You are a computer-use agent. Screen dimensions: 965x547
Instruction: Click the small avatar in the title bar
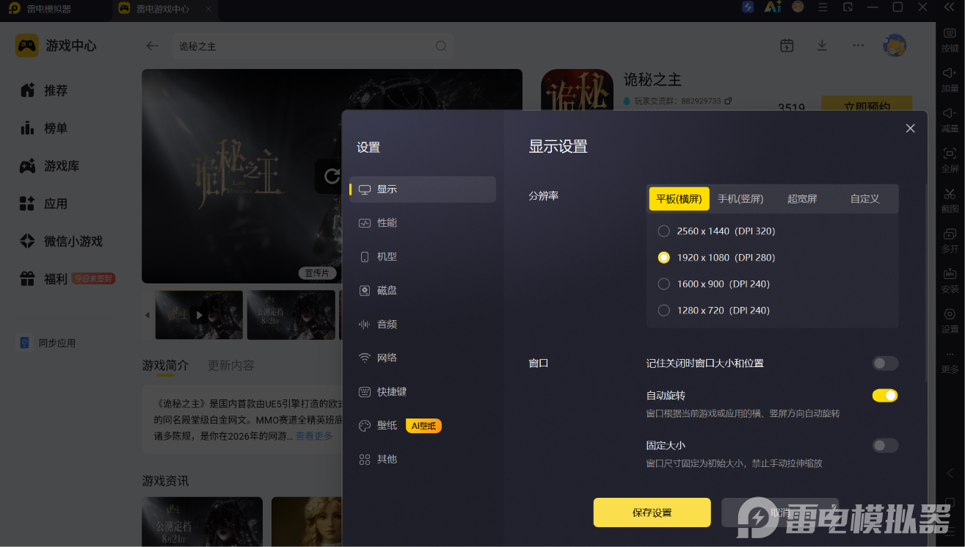click(798, 7)
